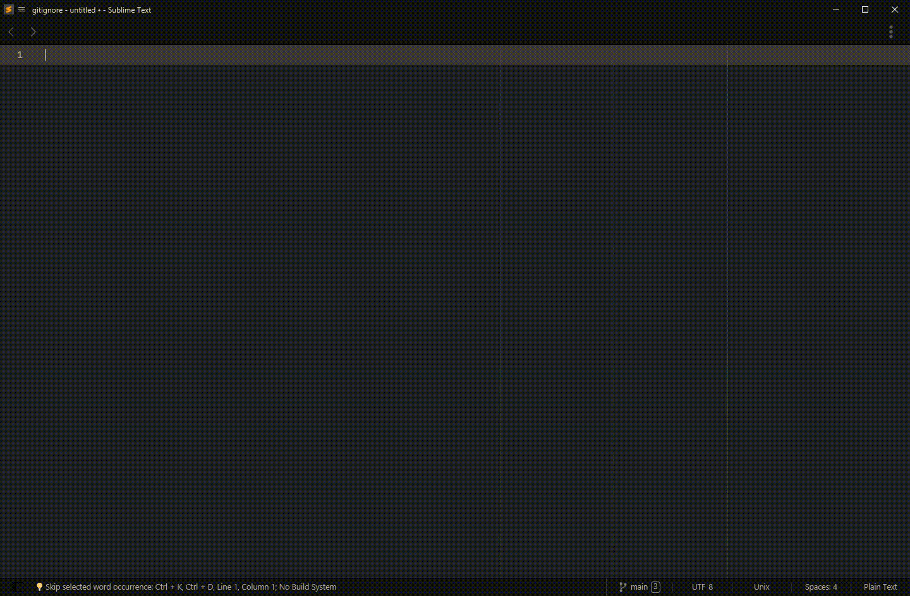
Task: Open the hamburger main menu
Action: tap(21, 9)
